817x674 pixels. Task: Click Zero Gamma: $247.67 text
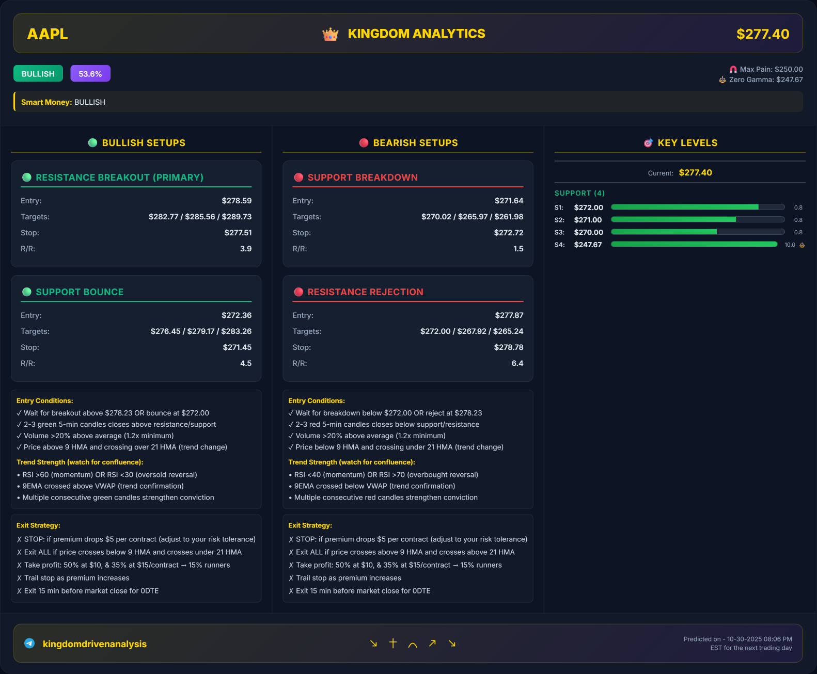[766, 80]
